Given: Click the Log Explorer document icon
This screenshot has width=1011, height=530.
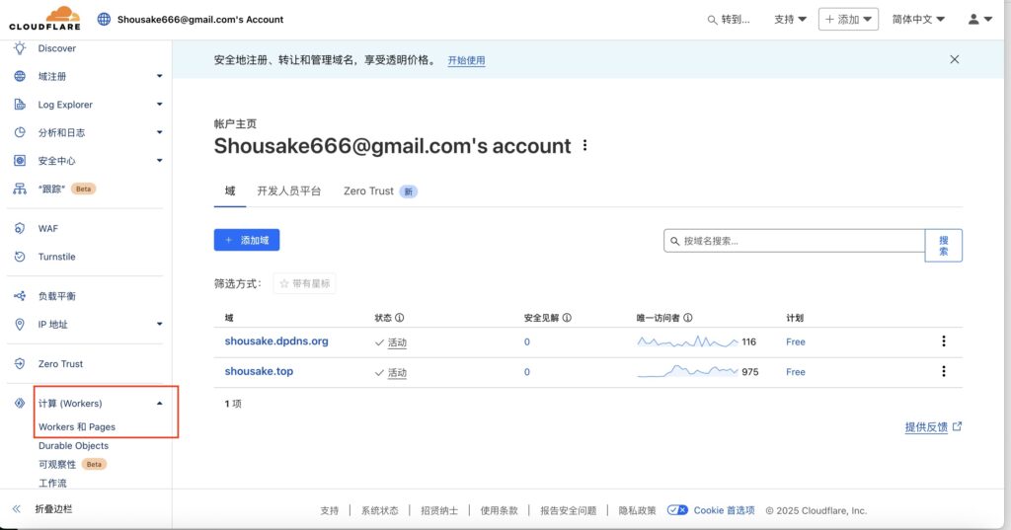Looking at the screenshot, I should tap(20, 105).
